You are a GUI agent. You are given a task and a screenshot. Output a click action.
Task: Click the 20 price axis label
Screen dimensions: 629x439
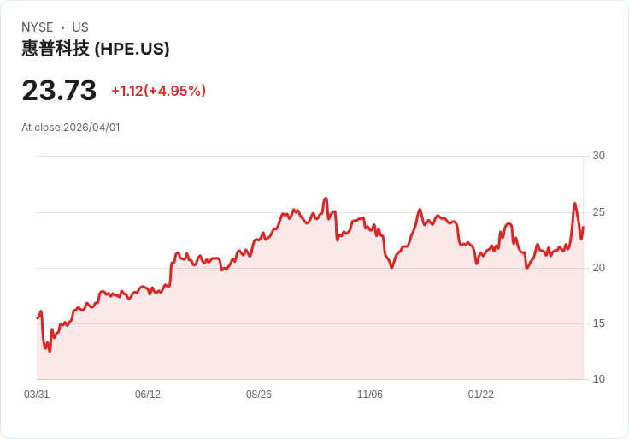click(598, 268)
